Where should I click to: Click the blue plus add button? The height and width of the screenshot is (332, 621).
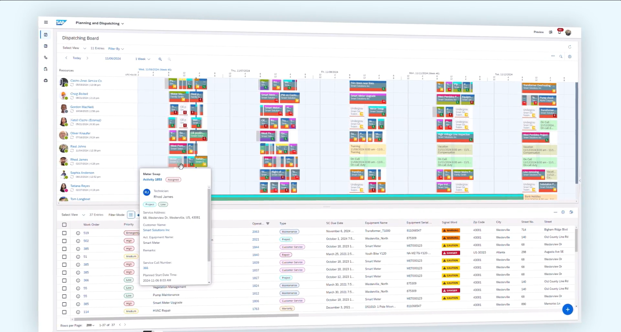point(567,309)
